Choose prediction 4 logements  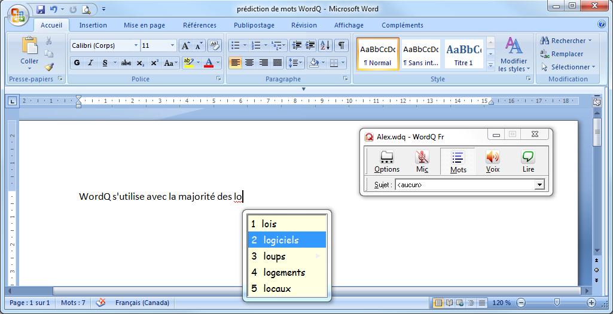[286, 272]
